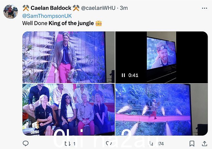Screen dimensions: 212x149
Task: Open photo of man on pink bridge
Action: tap(69, 57)
